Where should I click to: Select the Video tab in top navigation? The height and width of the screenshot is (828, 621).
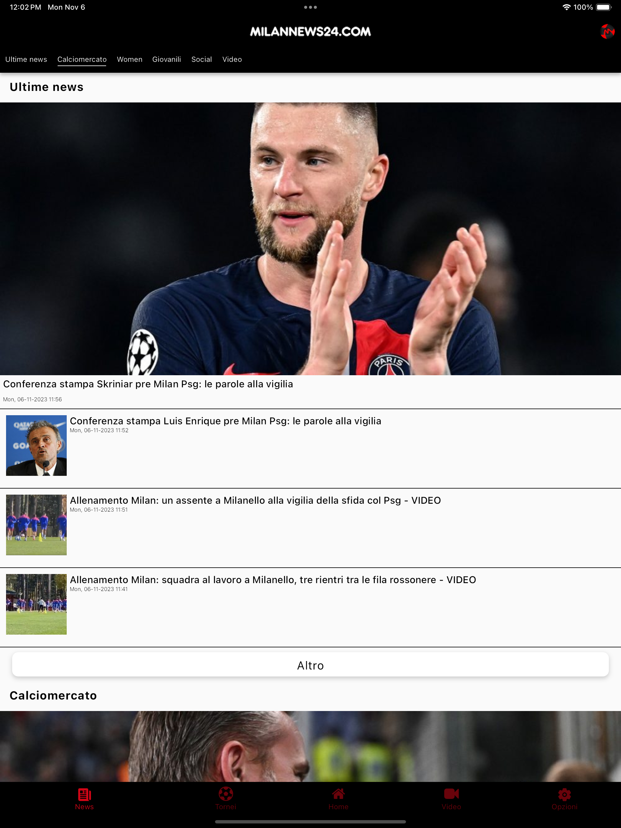[232, 59]
